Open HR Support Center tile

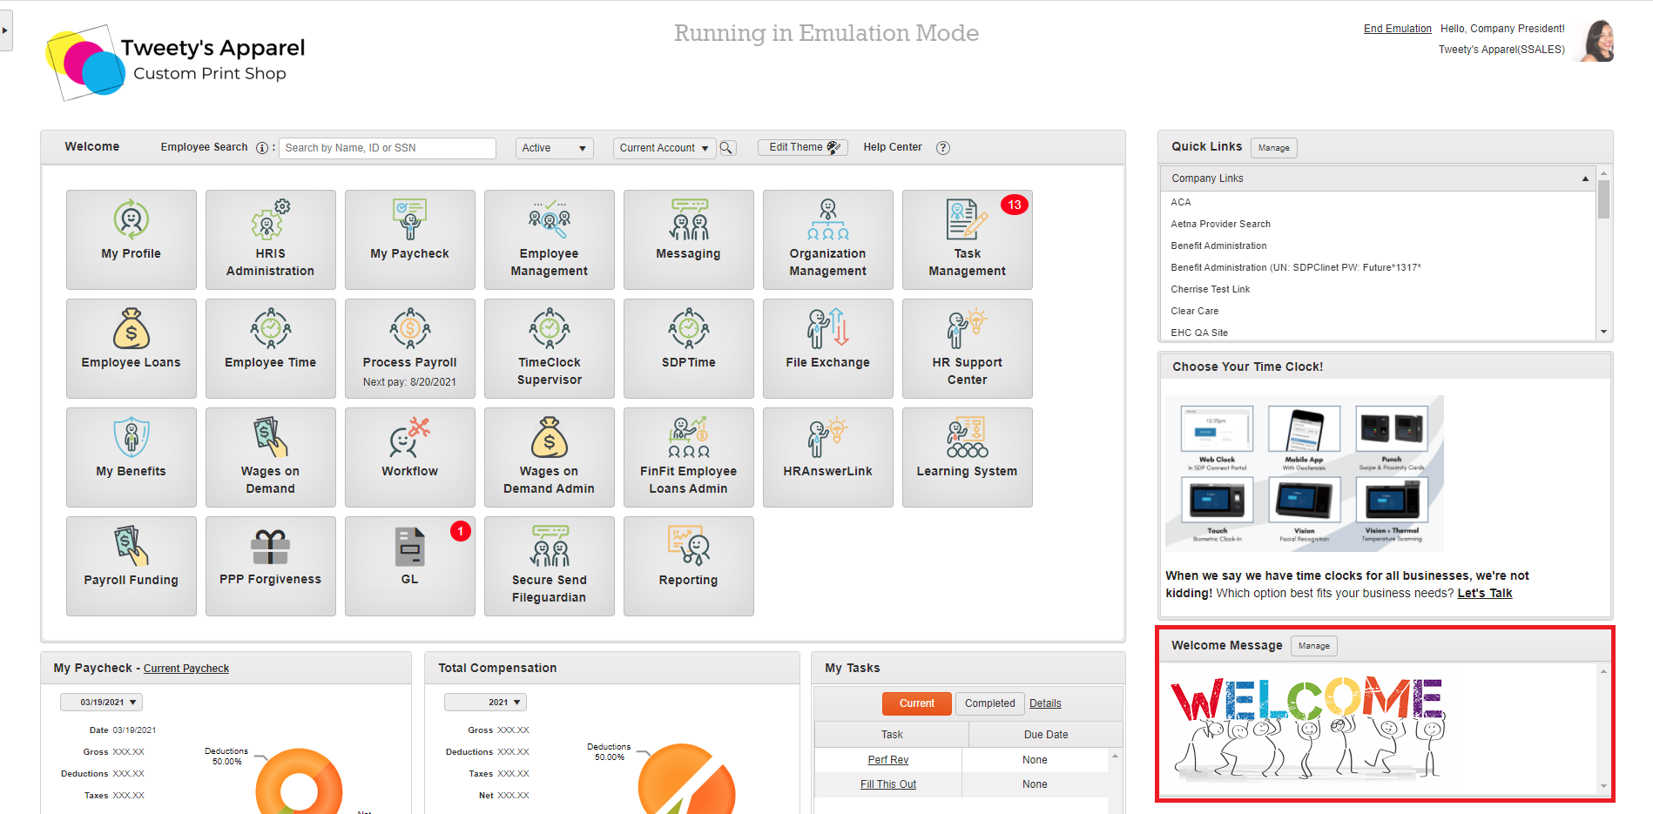(x=968, y=348)
